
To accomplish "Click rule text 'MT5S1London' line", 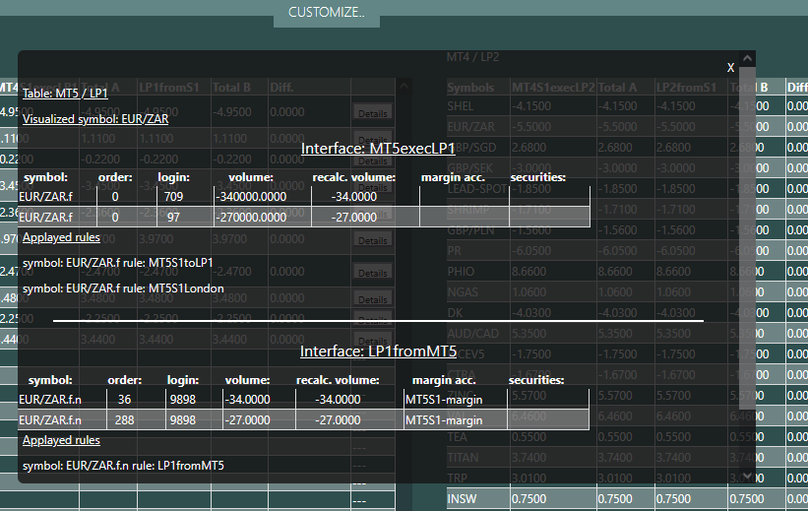I will (x=123, y=288).
